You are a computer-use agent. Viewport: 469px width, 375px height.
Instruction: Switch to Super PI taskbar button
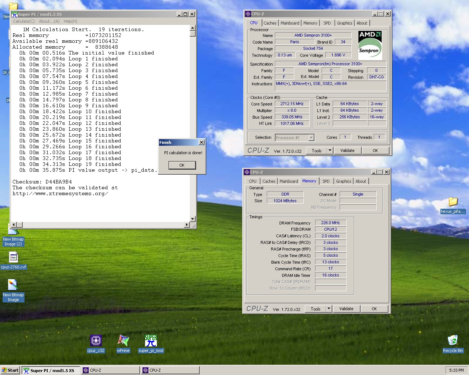(x=51, y=370)
